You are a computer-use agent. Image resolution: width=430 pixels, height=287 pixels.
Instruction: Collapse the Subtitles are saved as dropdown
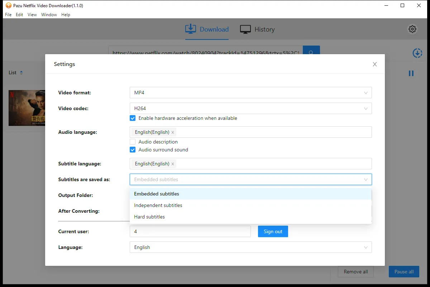[x=251, y=179]
